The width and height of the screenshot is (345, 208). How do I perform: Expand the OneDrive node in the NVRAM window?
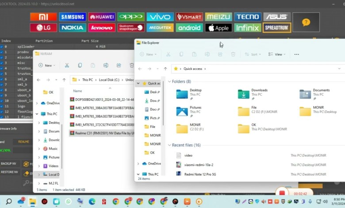point(37,103)
